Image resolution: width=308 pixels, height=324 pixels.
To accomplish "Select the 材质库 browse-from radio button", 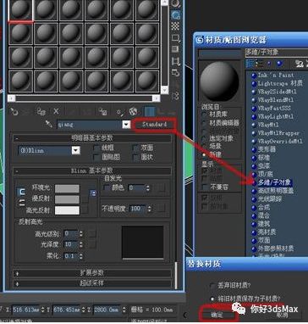I will (204, 115).
